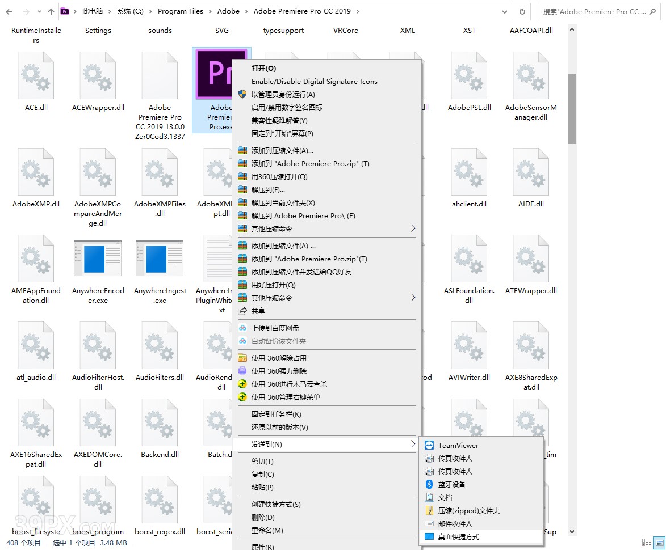Screen dimensions: 666x550
Task: Click the 360 force delete (使用 360强力删除) icon
Action: (x=242, y=371)
